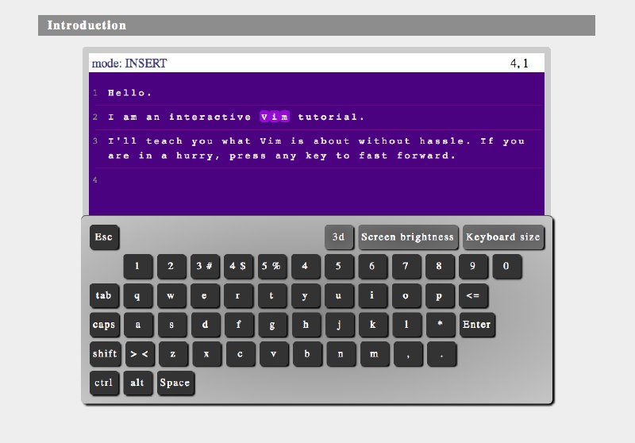The image size is (635, 443).
Task: Select the letter L key beside k
Action: [407, 325]
